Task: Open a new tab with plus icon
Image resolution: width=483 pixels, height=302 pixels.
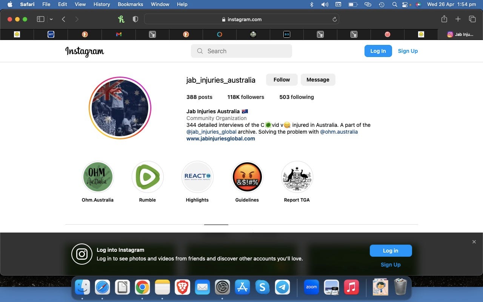Action: click(458, 19)
